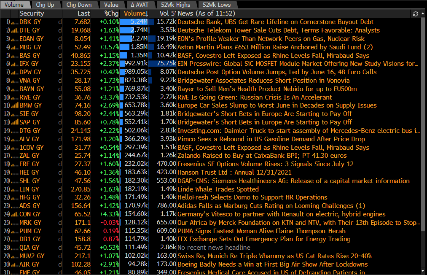
Task: Open the chart icon beside BMW GY
Action: pyautogui.click(x=14, y=105)
